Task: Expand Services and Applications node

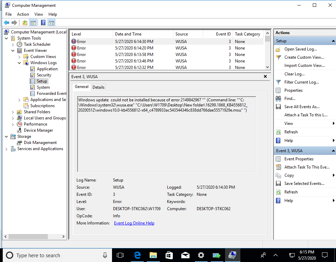Action: point(6,149)
